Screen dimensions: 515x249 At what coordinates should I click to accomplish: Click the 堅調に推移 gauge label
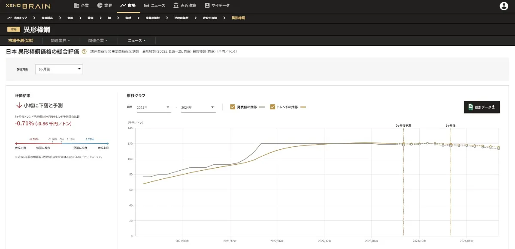coord(81,148)
